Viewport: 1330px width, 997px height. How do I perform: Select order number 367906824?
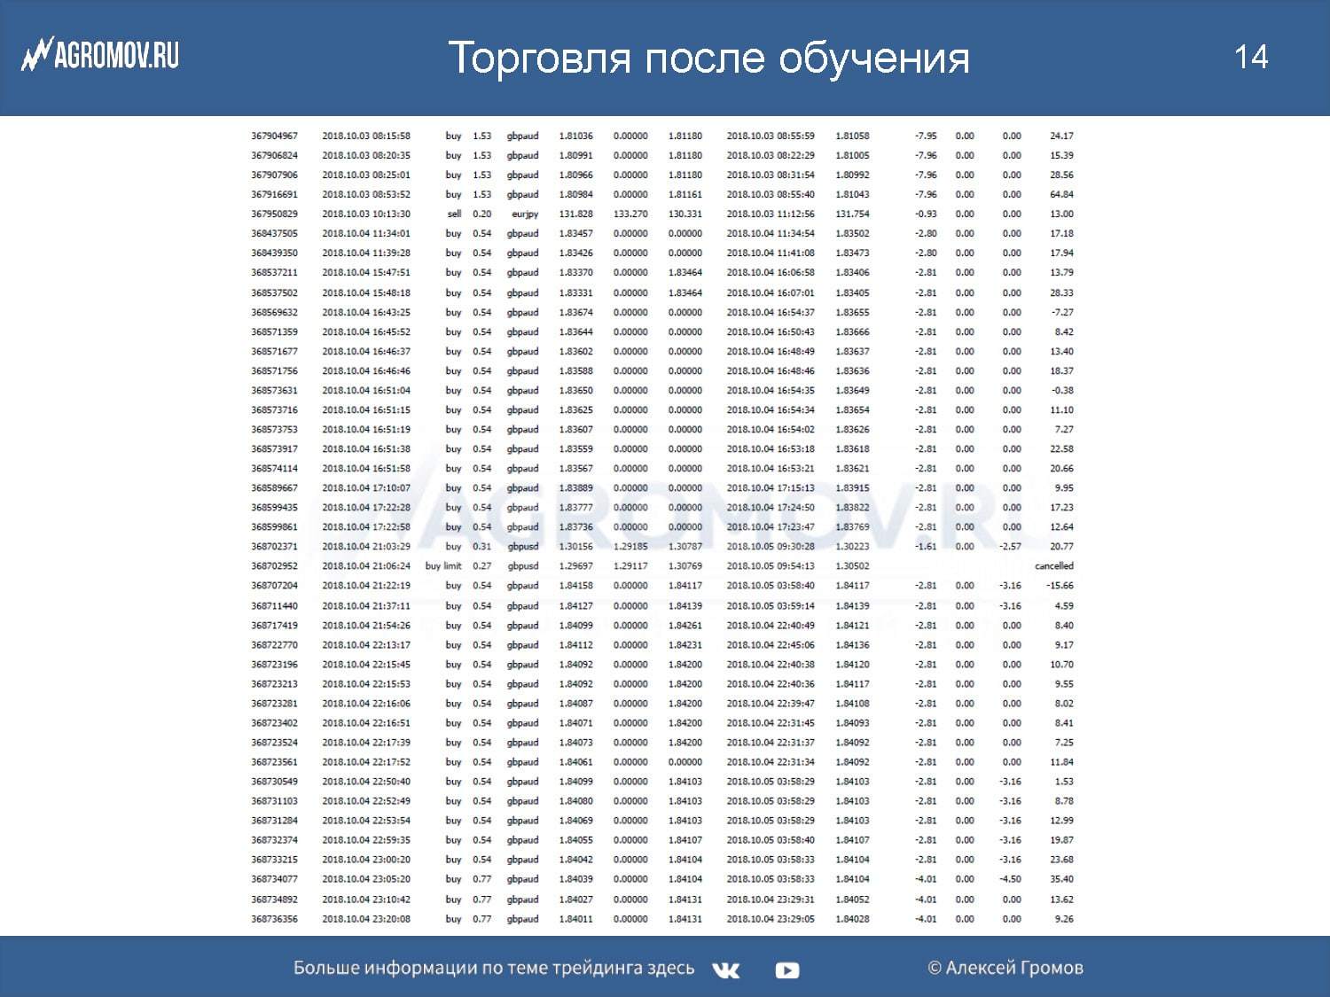274,155
